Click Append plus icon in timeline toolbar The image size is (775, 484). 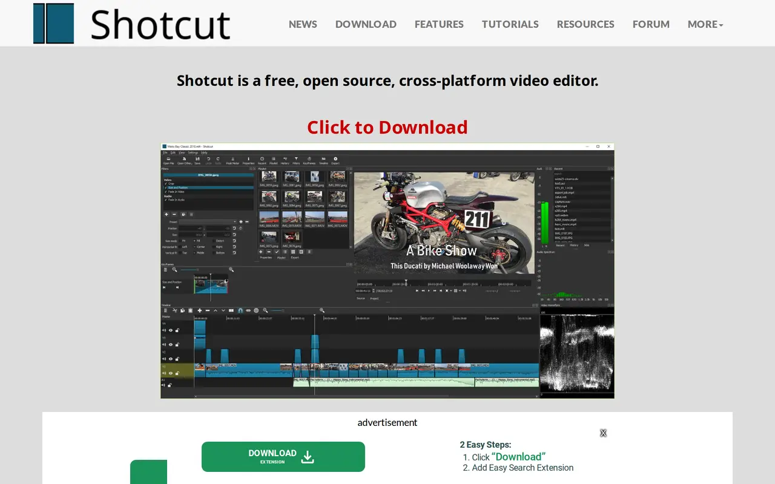tap(200, 310)
